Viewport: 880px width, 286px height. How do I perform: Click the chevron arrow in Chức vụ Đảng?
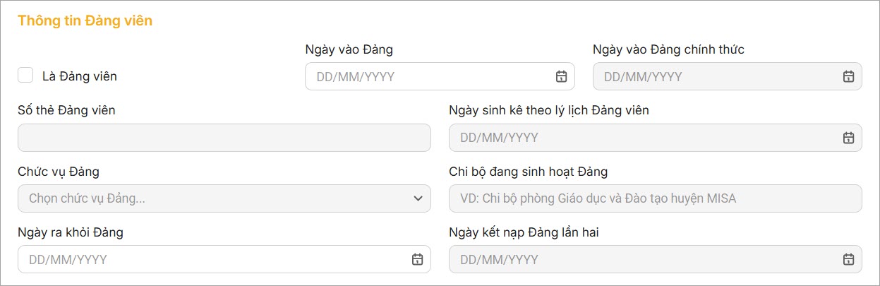[x=418, y=198]
